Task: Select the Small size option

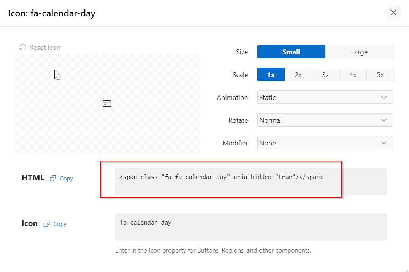Action: tap(291, 52)
